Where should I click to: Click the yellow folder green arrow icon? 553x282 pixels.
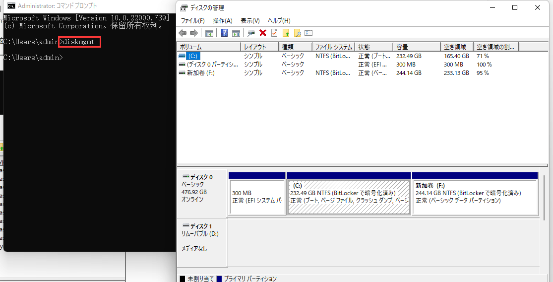(286, 33)
